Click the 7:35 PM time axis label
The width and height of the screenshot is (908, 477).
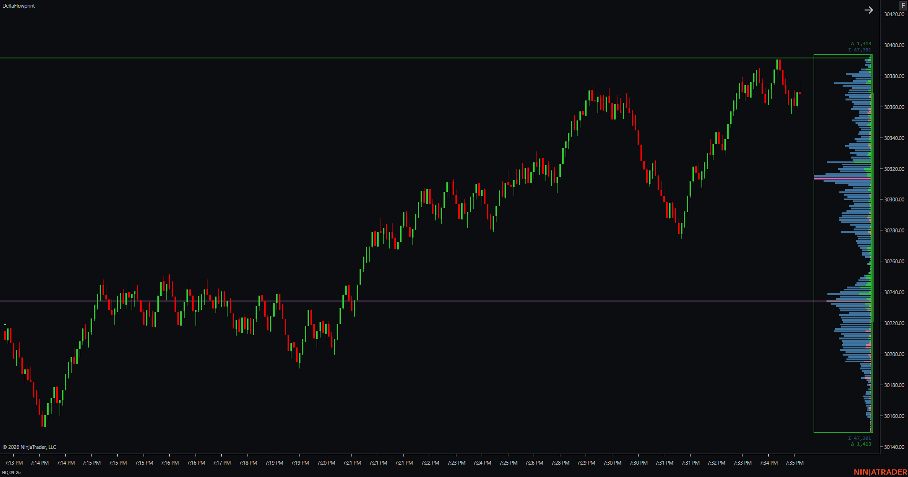point(794,463)
